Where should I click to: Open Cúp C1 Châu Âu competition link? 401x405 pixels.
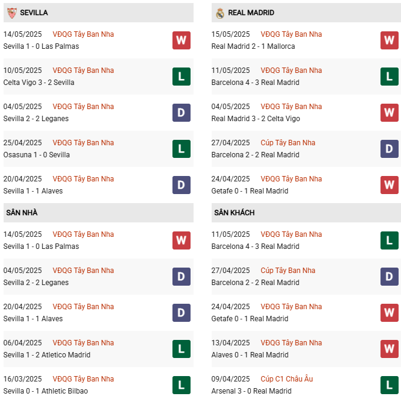point(286,379)
